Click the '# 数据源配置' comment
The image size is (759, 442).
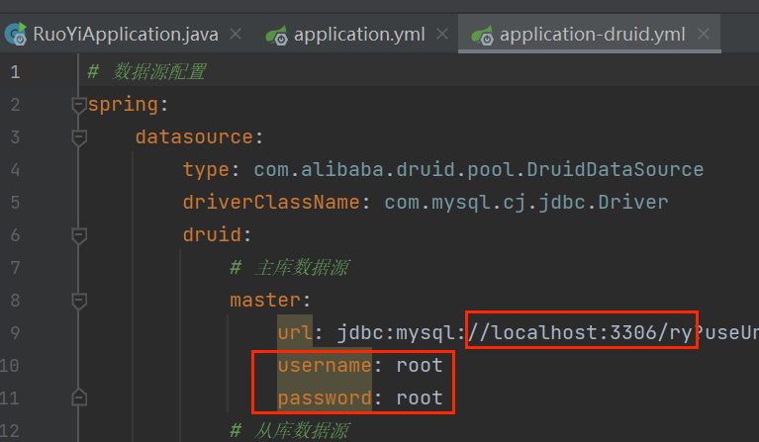(x=146, y=72)
